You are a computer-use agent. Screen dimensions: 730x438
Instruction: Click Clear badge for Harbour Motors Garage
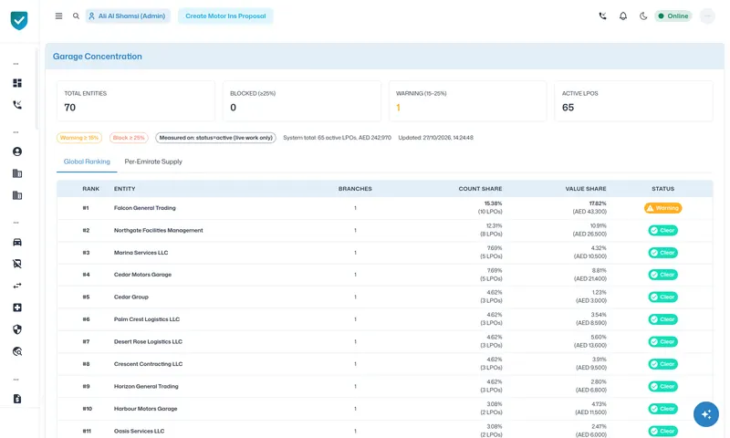tap(663, 409)
